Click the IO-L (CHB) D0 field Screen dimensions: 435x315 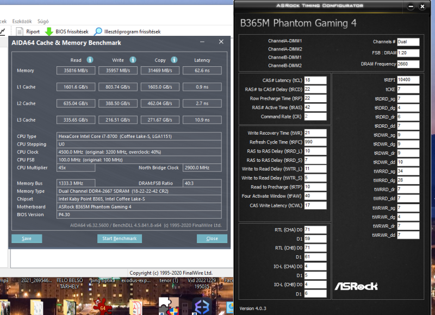[315, 285]
